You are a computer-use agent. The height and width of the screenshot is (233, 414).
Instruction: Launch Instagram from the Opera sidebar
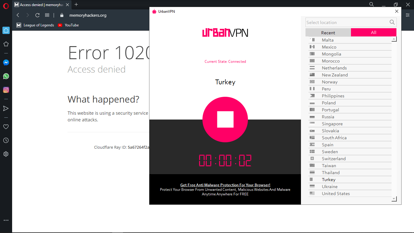pos(6,90)
